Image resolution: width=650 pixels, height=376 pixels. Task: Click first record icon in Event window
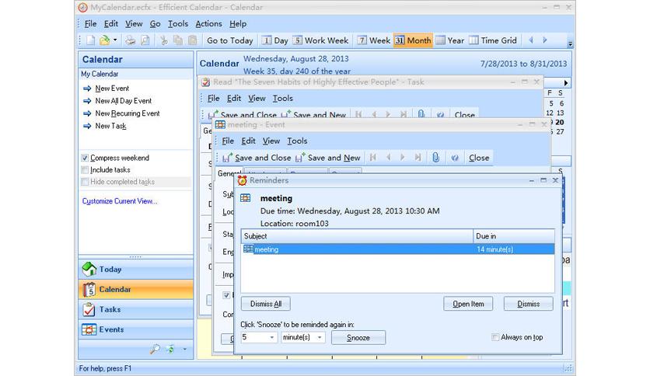pyautogui.click(x=372, y=158)
